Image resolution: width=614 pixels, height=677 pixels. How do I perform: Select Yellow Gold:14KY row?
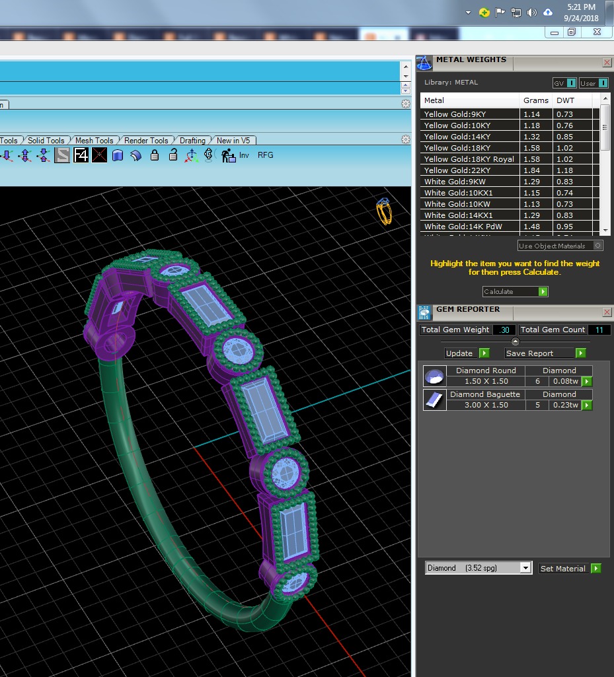pyautogui.click(x=510, y=137)
